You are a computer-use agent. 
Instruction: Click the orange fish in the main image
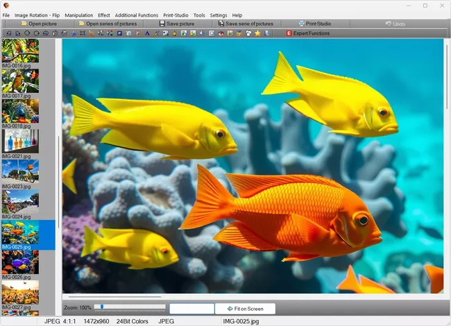[x=282, y=213]
